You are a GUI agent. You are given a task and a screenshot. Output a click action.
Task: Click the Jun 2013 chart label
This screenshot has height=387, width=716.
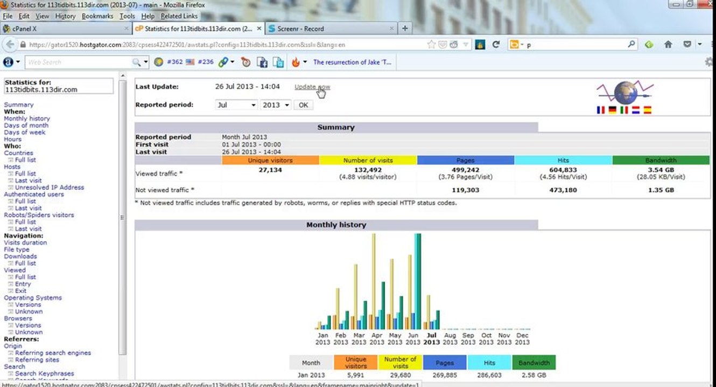point(413,339)
